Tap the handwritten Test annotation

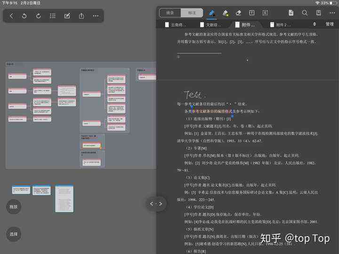(x=194, y=95)
